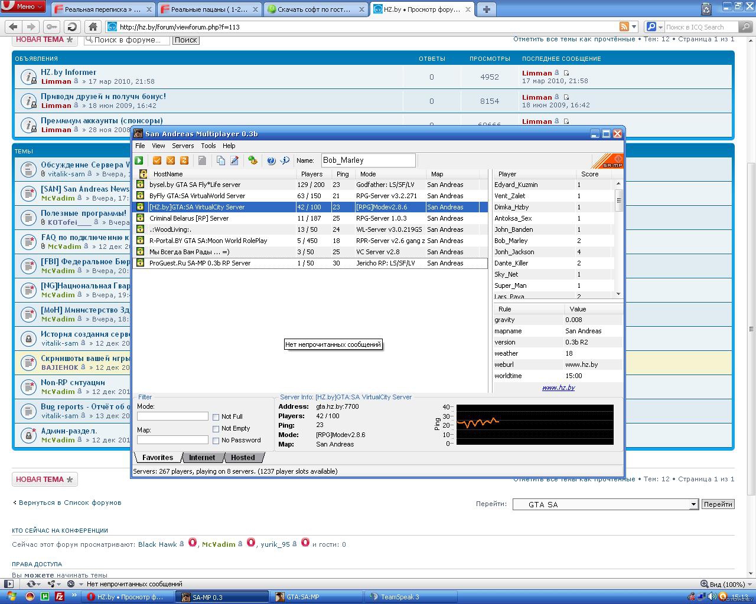
Task: Click the Opera wand key icon
Action: [51, 27]
